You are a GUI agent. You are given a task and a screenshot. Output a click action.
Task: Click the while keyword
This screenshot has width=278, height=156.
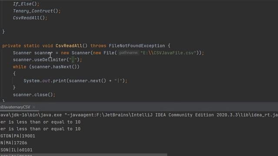coord(20,67)
